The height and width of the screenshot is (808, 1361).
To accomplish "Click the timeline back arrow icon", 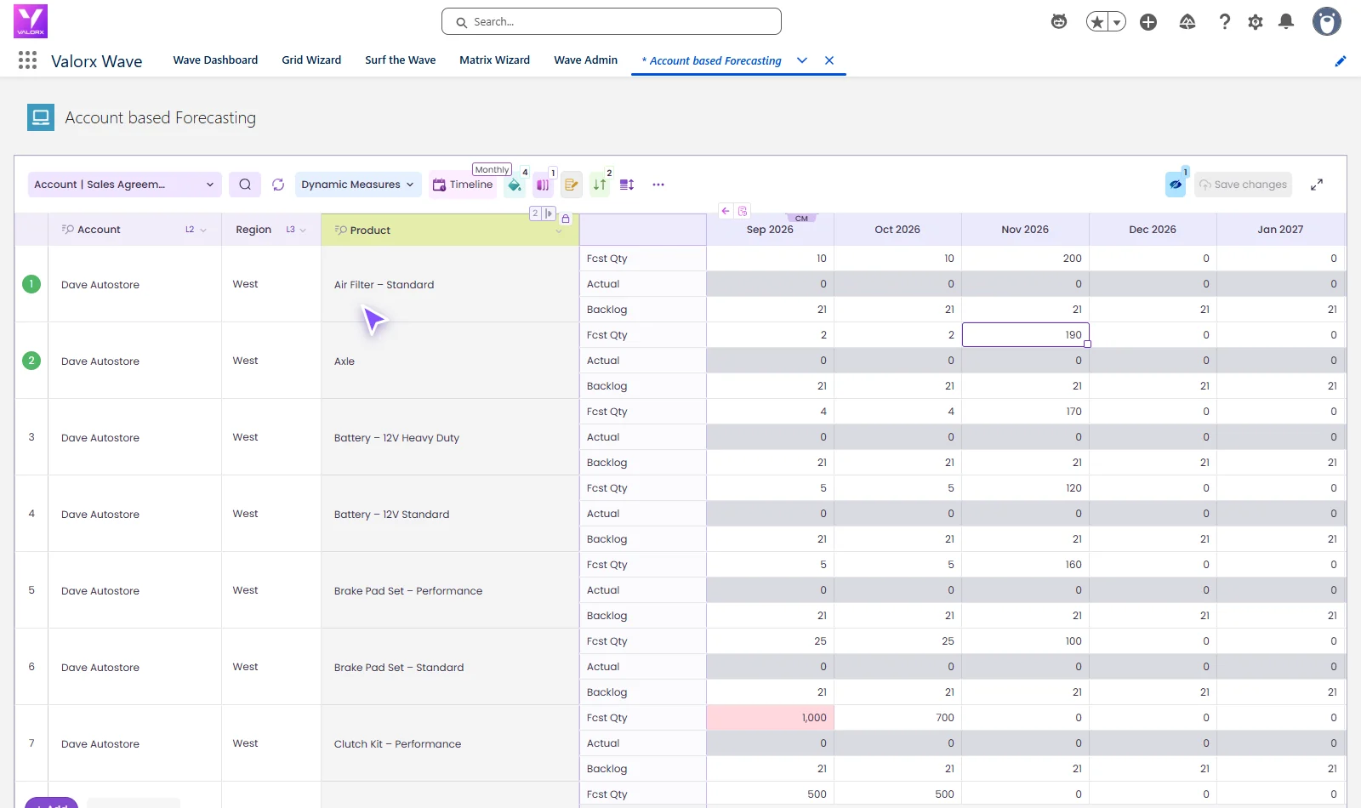I will coord(726,211).
